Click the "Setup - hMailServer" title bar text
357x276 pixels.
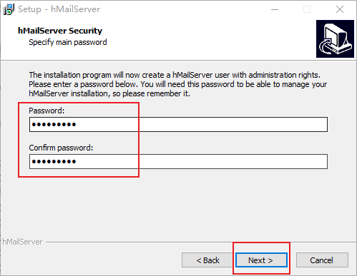(x=59, y=9)
